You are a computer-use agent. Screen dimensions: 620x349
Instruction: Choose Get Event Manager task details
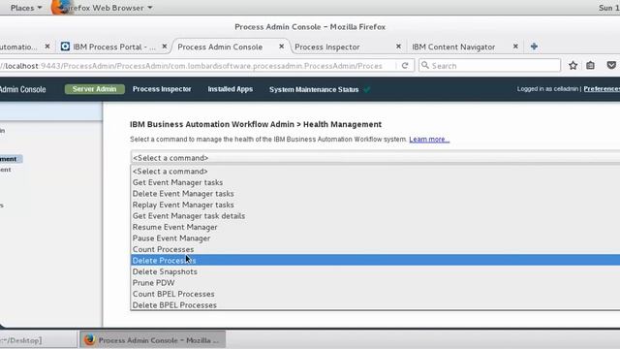(375, 216)
